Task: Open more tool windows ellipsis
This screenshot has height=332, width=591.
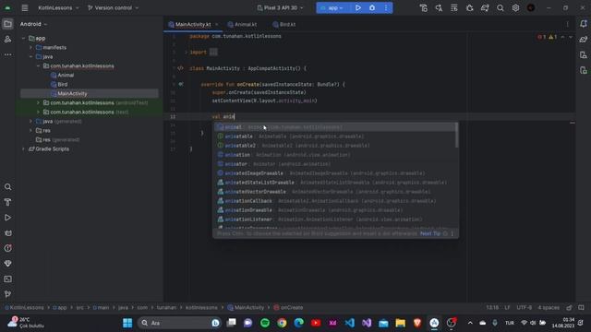Action: 7,54
